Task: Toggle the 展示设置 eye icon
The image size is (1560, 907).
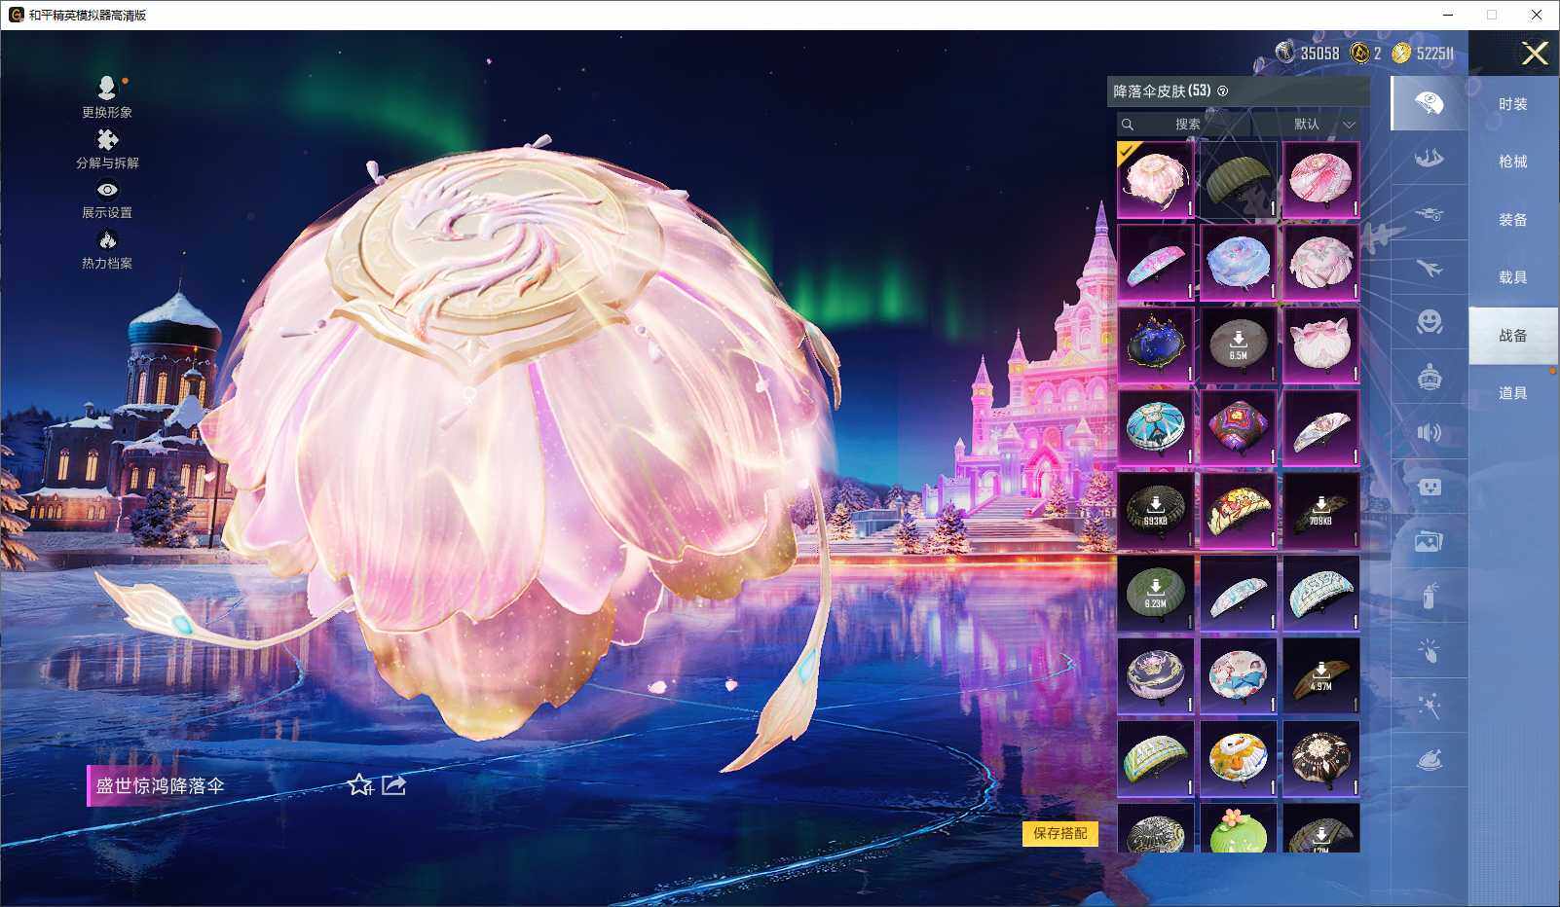Action: [x=107, y=190]
